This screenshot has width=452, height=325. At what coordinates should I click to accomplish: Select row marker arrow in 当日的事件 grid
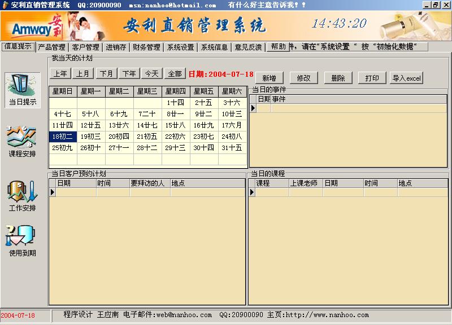[253, 108]
